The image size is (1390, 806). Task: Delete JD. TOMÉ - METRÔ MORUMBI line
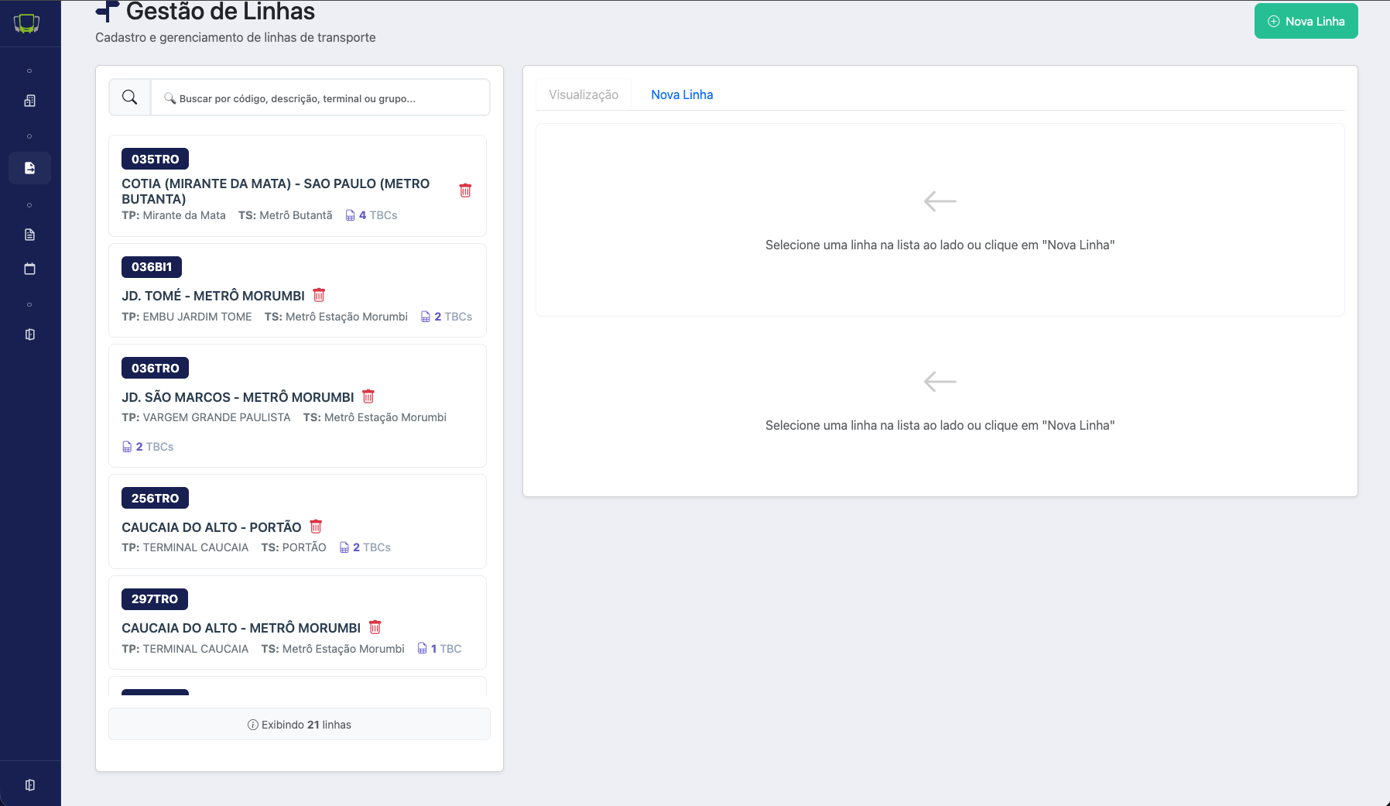319,295
